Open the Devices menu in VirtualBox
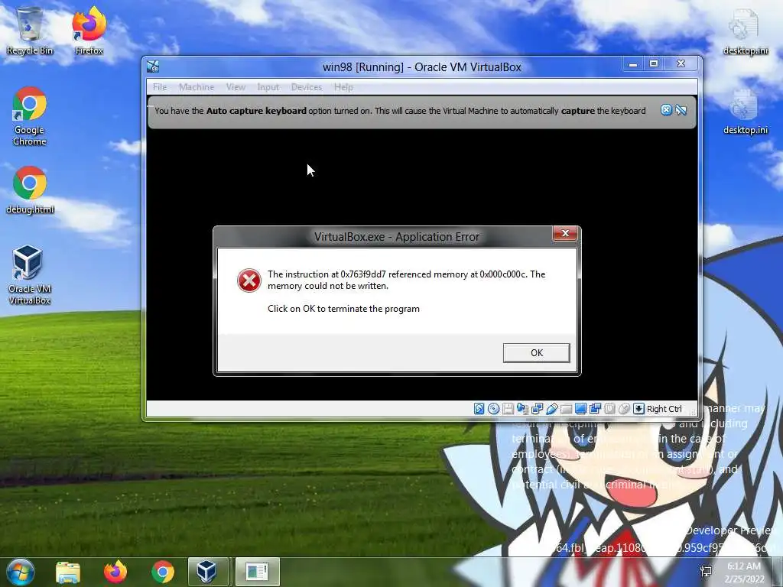This screenshot has width=783, height=587. pos(306,87)
